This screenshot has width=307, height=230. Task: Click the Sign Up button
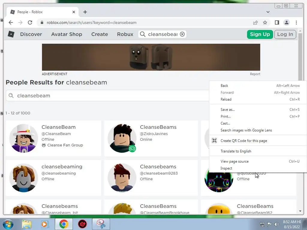(x=260, y=34)
